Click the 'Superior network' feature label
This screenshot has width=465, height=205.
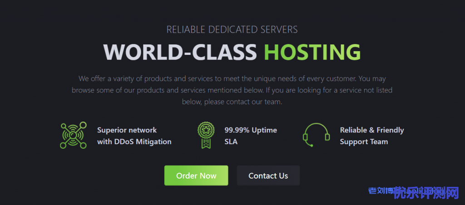[x=127, y=130]
